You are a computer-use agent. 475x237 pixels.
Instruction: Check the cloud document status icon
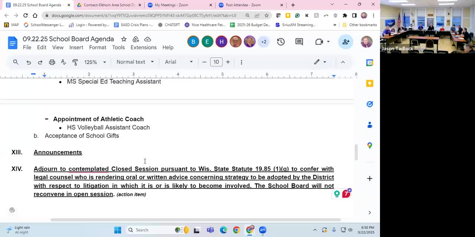pos(148,39)
